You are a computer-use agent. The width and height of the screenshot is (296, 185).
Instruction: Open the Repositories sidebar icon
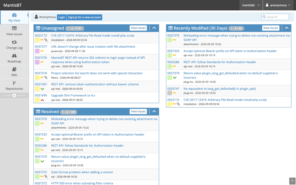[x=14, y=83]
